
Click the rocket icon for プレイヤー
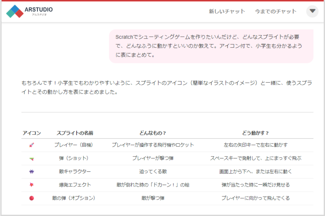click(31, 145)
